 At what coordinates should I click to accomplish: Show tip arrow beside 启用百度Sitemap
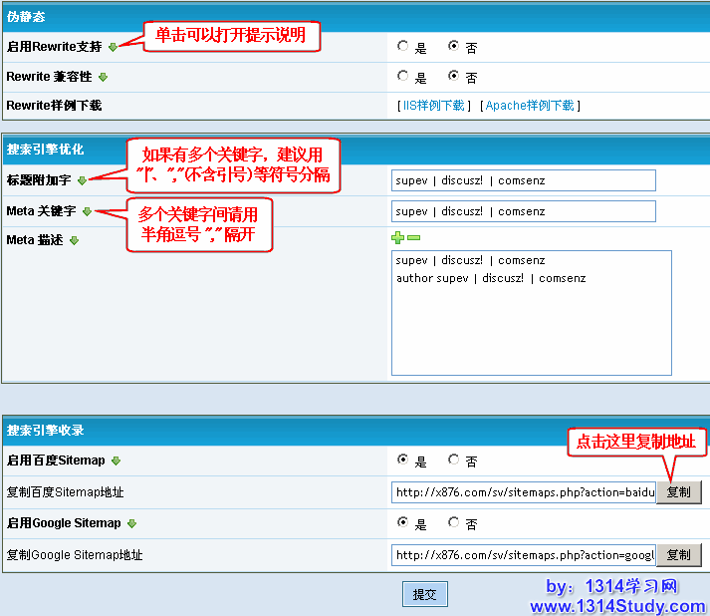coord(116,461)
